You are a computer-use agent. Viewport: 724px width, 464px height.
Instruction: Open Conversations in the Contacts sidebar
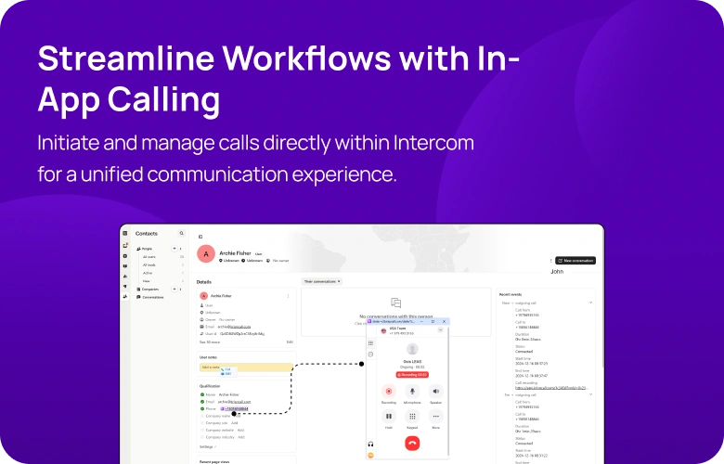[x=150, y=297]
